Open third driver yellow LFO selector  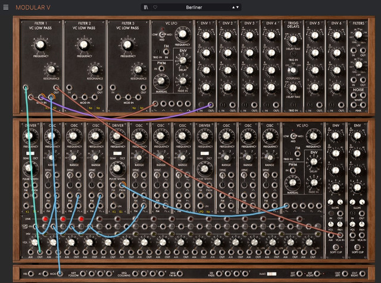click(201, 212)
